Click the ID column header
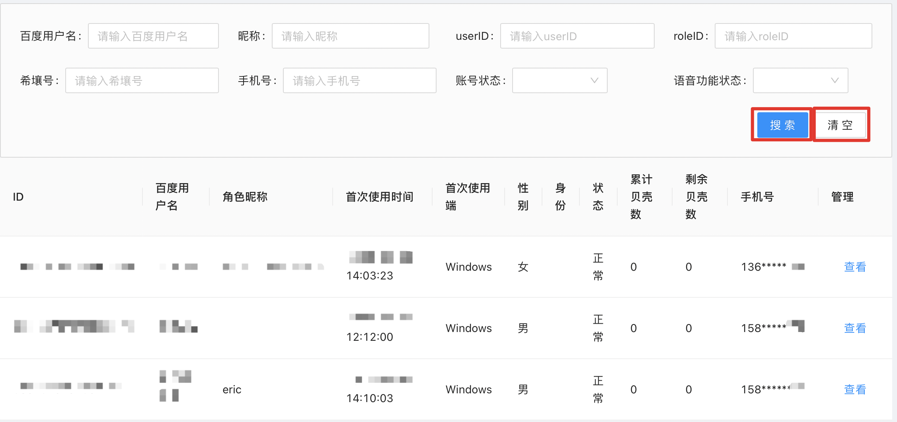This screenshot has width=897, height=422. tap(18, 197)
